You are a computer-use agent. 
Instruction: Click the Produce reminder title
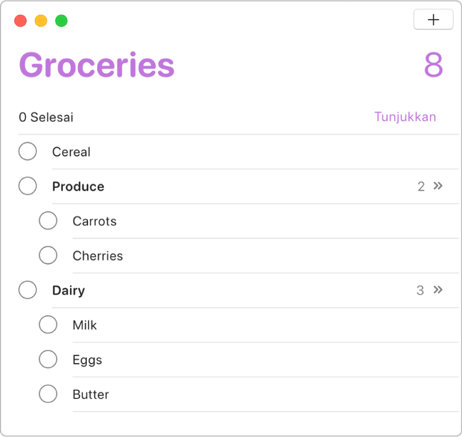(x=78, y=187)
